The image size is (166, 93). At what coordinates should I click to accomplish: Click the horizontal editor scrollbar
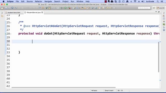click(x=64, y=87)
